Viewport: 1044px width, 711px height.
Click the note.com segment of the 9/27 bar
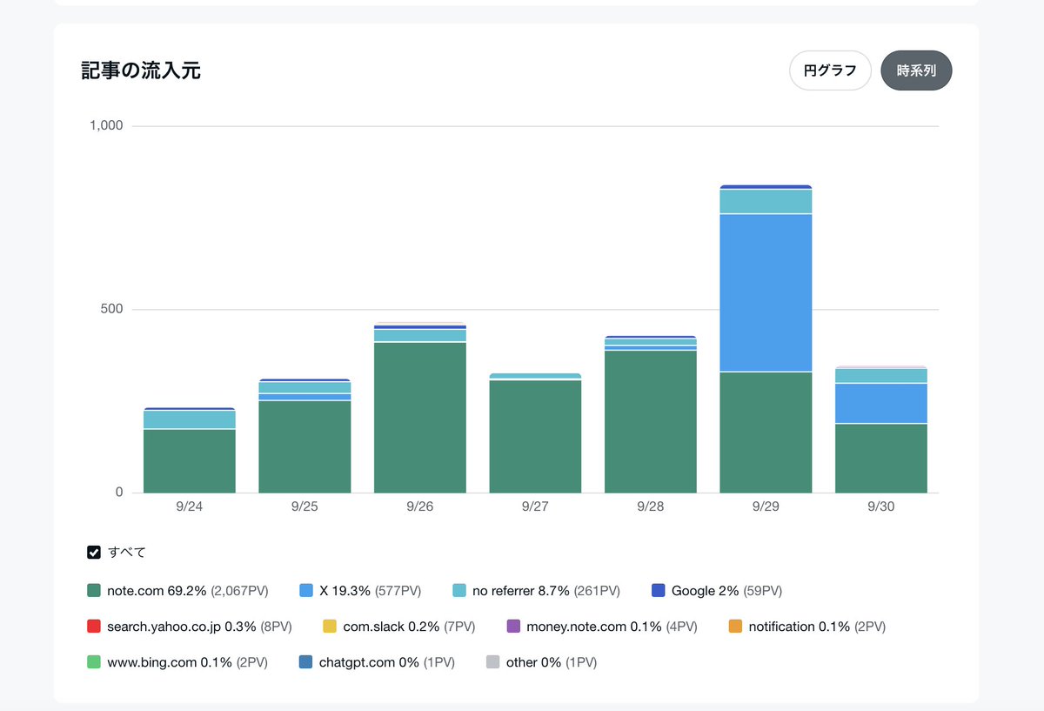pos(535,437)
